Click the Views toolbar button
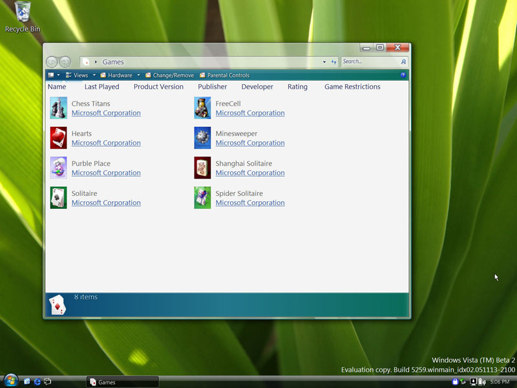Screen dimensions: 517x388 [x=77, y=75]
